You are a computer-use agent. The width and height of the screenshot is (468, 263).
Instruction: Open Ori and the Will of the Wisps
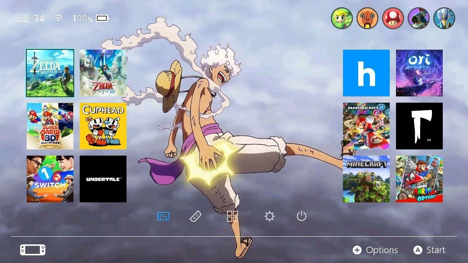tap(419, 73)
